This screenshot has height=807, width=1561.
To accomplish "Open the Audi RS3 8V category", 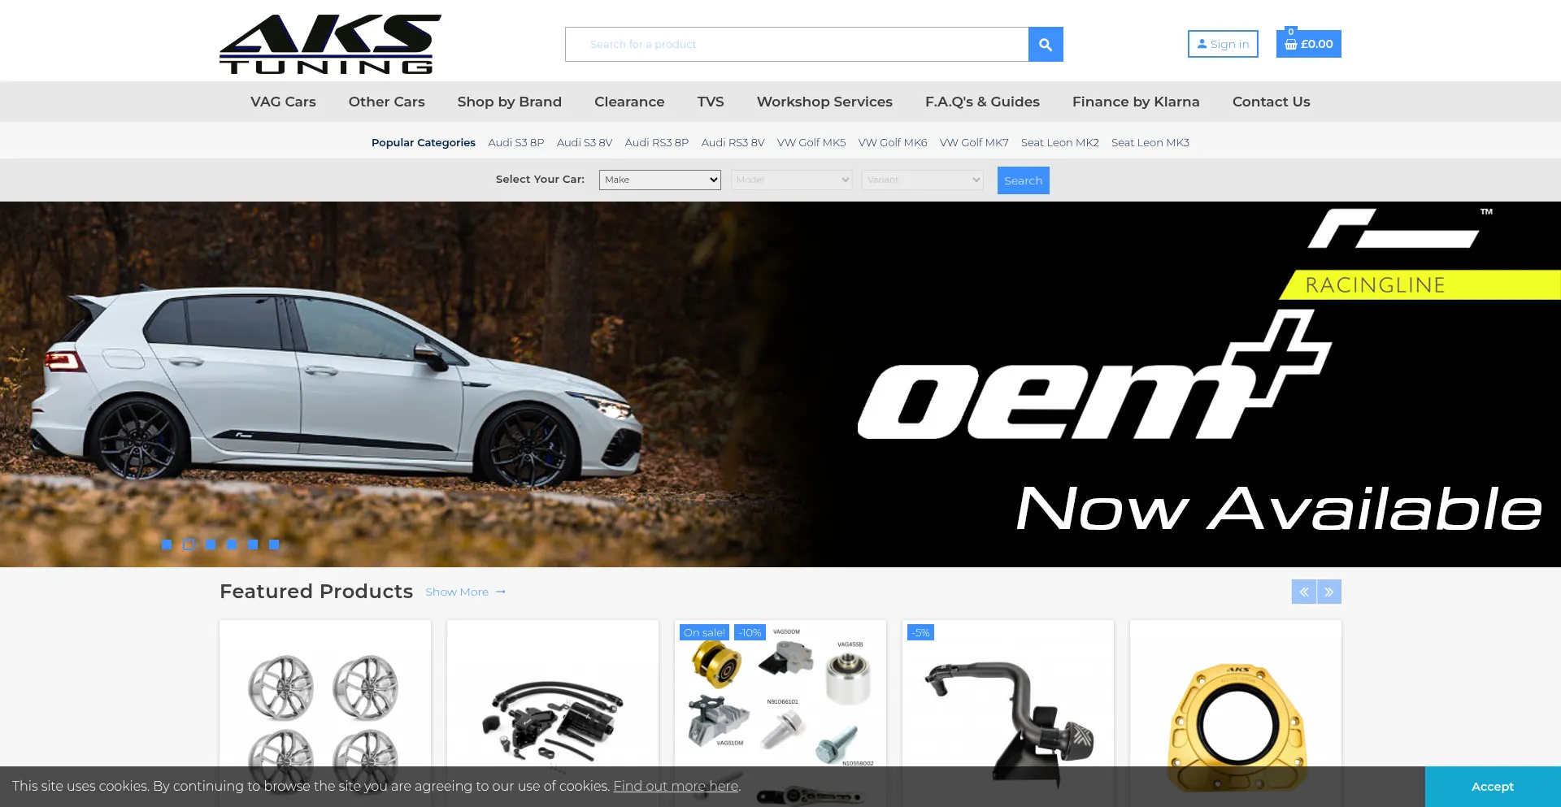I will click(x=733, y=142).
